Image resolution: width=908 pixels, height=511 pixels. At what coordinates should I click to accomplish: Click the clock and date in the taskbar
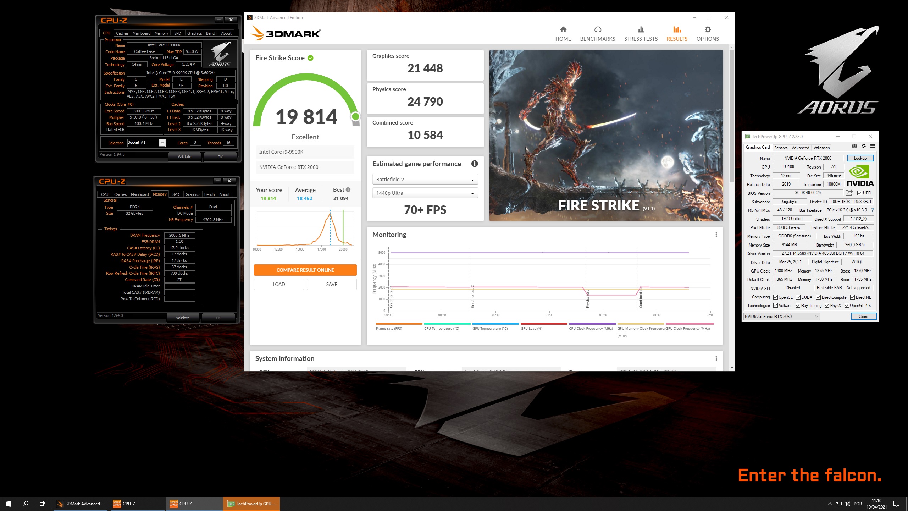[876, 504]
